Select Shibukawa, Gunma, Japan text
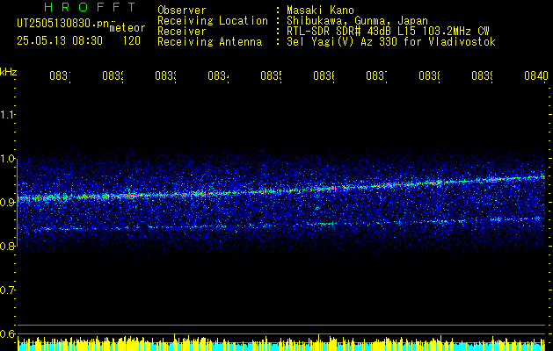Image resolution: width=553 pixels, height=351 pixels. click(357, 21)
